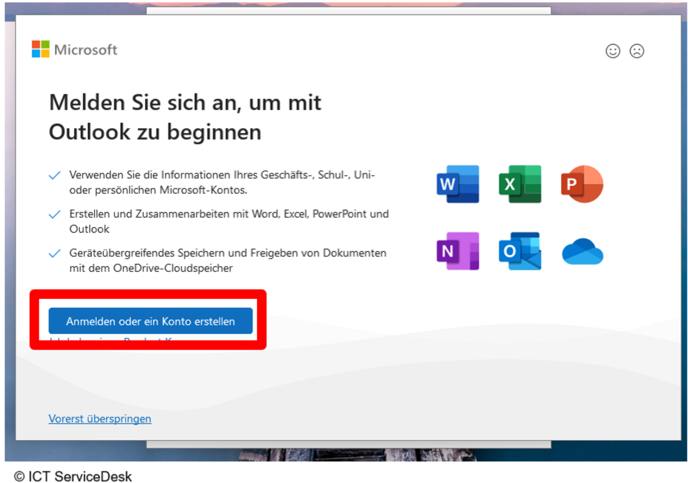Screen dimensions: 688x483
Task: Click the OneDrive cloud icon
Action: (x=582, y=252)
